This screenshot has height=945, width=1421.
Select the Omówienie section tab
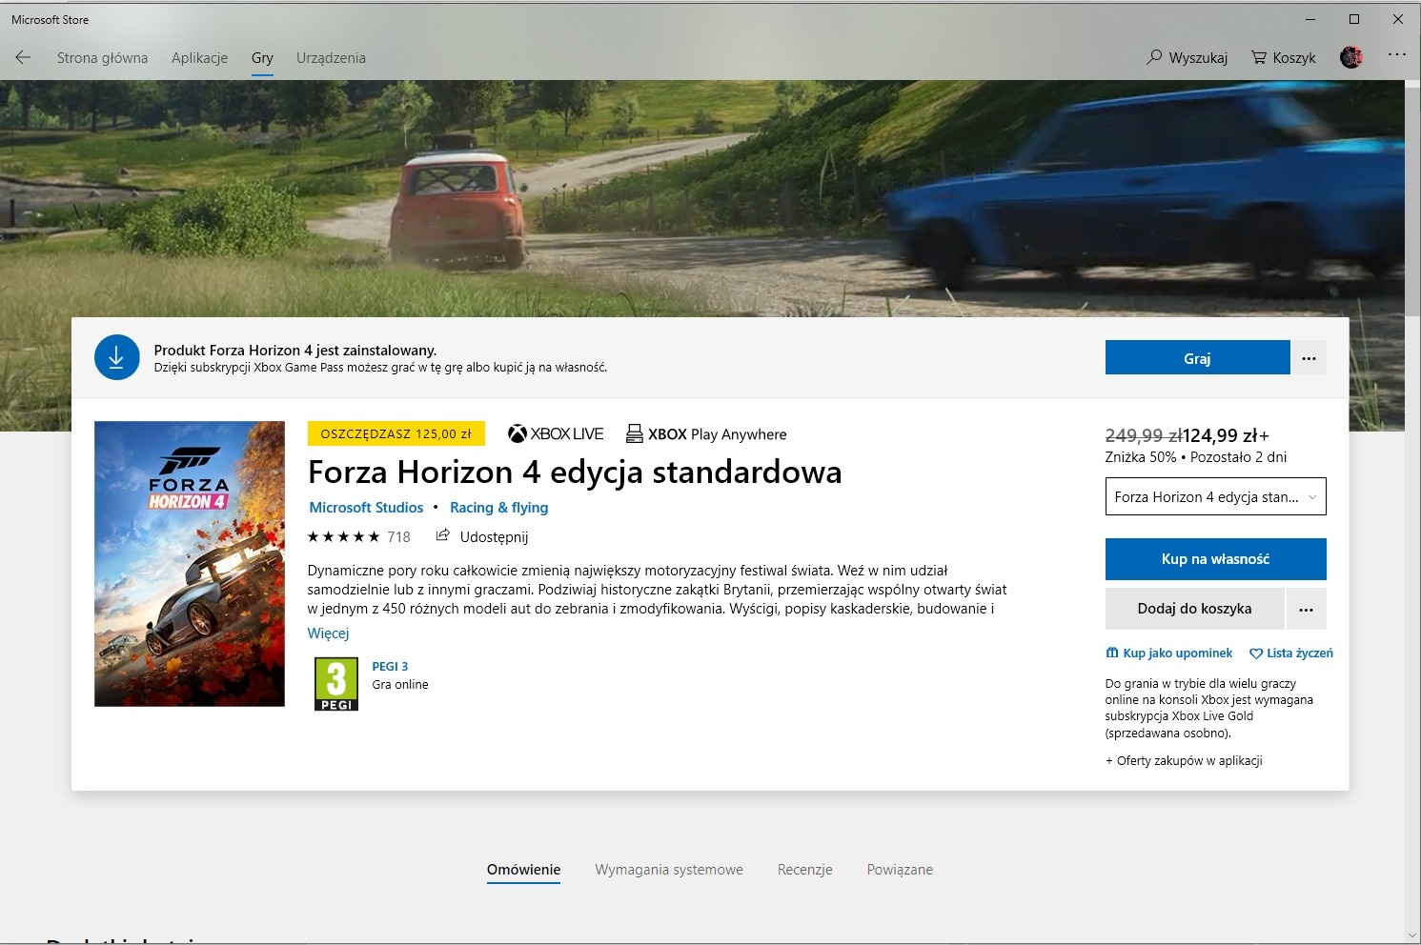pos(523,870)
